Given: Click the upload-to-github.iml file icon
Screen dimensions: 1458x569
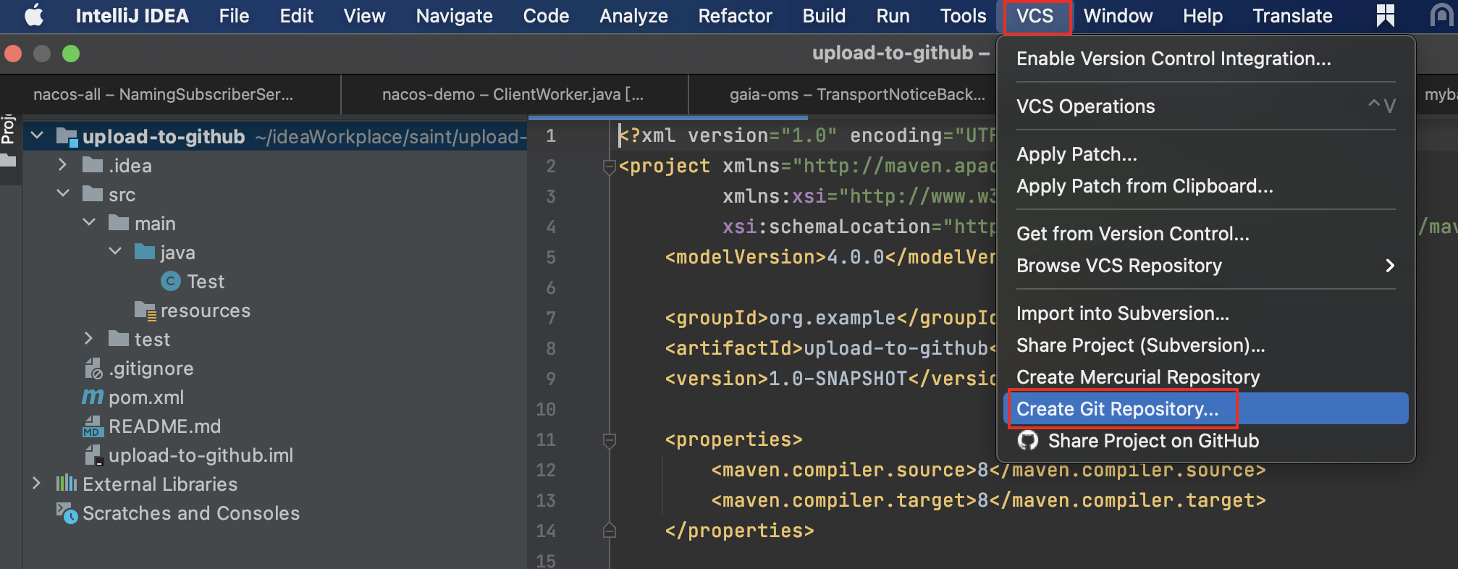Looking at the screenshot, I should [x=93, y=455].
